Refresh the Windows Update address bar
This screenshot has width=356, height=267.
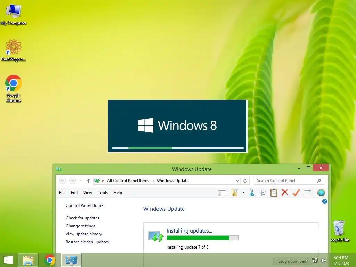pyautogui.click(x=245, y=181)
